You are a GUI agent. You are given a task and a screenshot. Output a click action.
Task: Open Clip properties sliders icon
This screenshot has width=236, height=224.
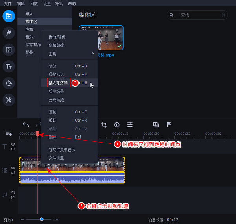pyautogui.click(x=130, y=125)
